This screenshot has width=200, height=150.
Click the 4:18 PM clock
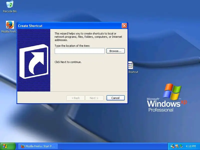[x=191, y=146]
